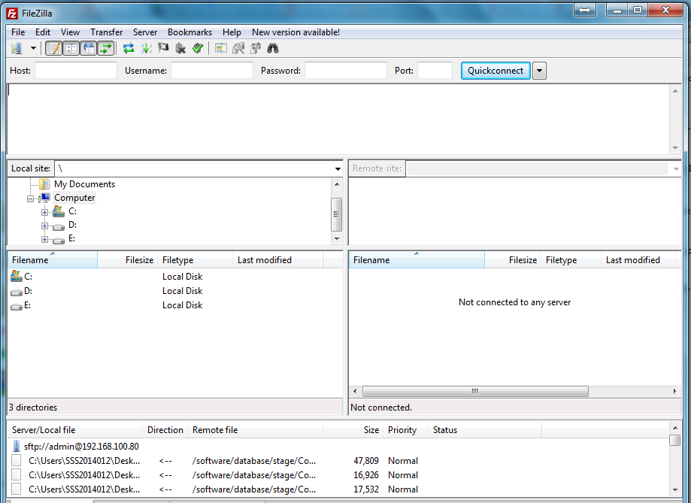Disconnect from the current server icon
This screenshot has height=503, width=691.
click(x=180, y=48)
